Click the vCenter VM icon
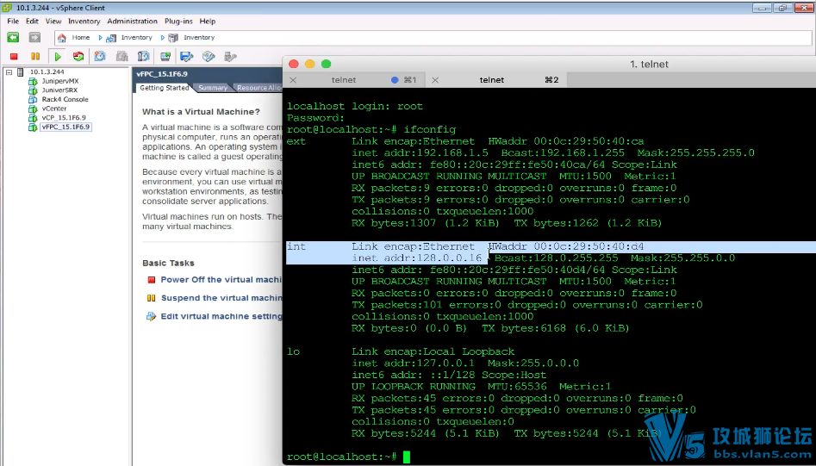816x466 pixels. tap(33, 109)
